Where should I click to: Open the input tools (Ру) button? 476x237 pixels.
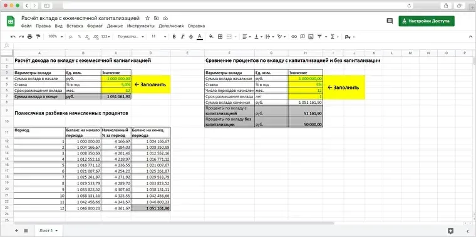pyautogui.click(x=348, y=37)
